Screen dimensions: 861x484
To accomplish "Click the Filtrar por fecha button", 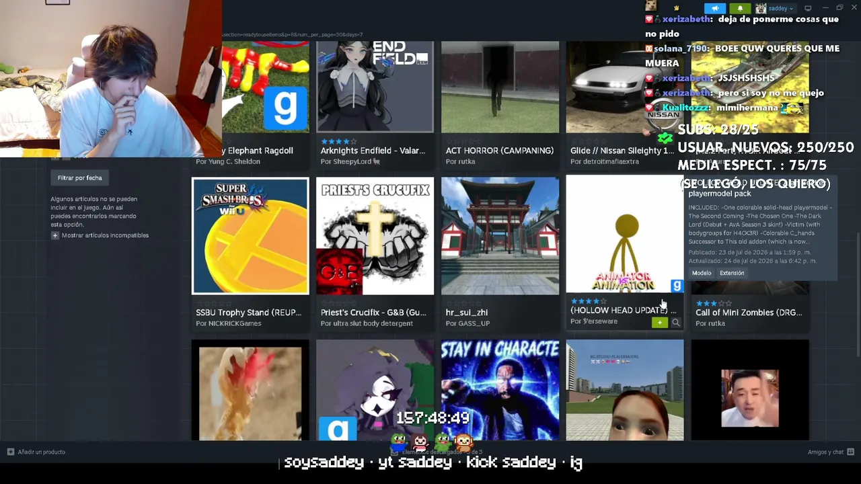I will [x=79, y=177].
